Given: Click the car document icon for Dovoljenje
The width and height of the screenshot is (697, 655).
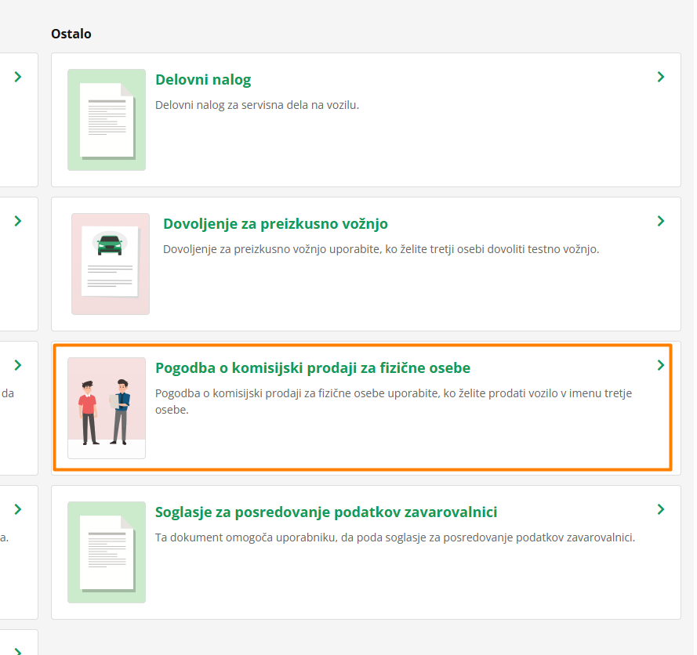Looking at the screenshot, I should tap(111, 264).
